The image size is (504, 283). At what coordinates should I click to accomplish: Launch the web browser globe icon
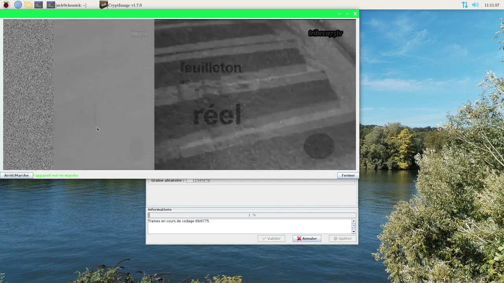click(18, 5)
